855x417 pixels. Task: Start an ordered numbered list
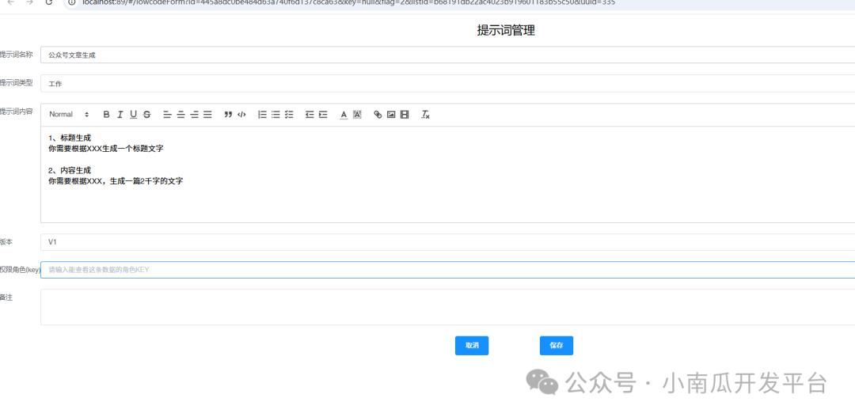262,115
